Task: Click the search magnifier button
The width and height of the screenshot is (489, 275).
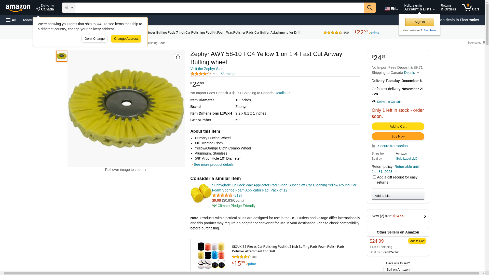Action: (370, 8)
